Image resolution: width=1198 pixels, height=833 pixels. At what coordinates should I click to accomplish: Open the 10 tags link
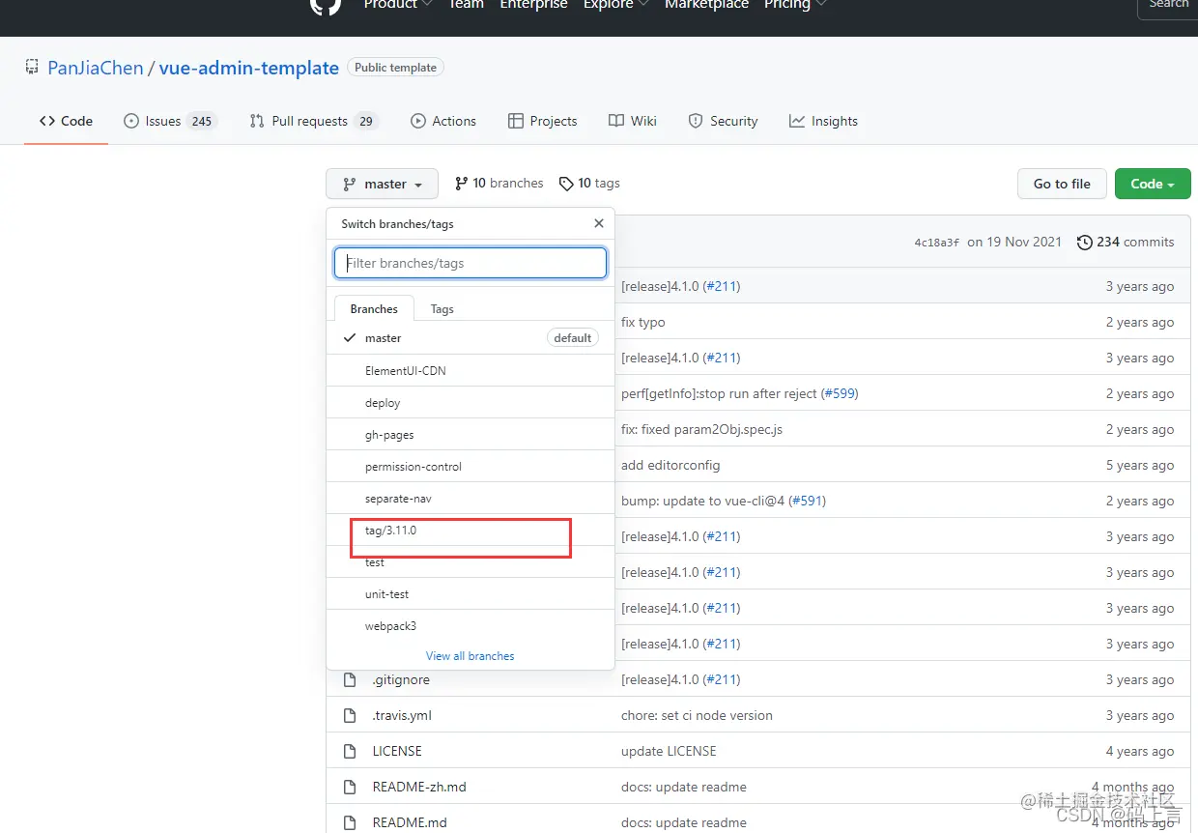click(589, 183)
